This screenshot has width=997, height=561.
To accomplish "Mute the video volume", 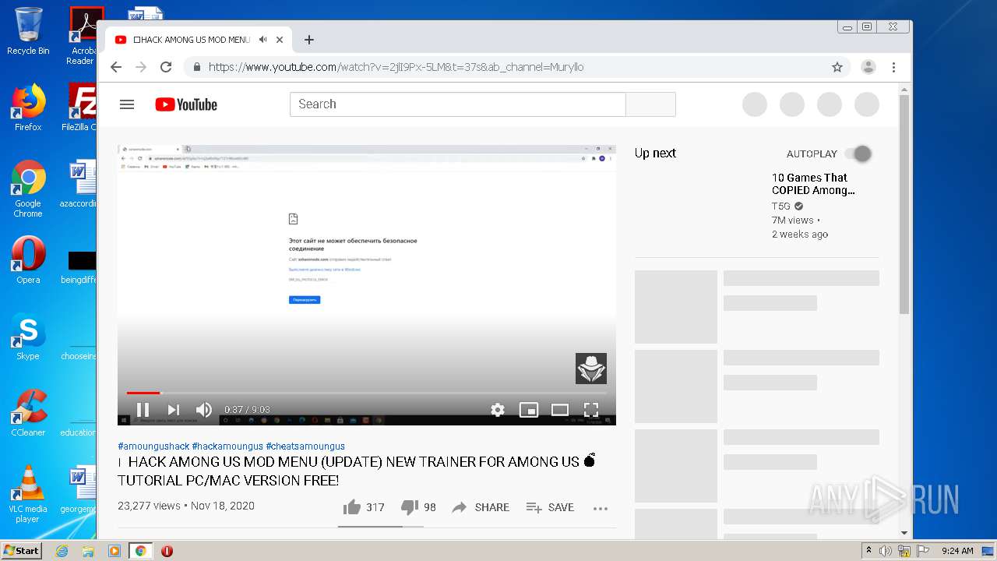I will coord(204,410).
